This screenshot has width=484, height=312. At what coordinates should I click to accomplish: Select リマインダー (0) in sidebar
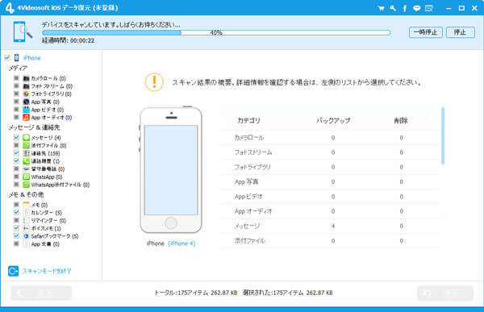[48, 220]
